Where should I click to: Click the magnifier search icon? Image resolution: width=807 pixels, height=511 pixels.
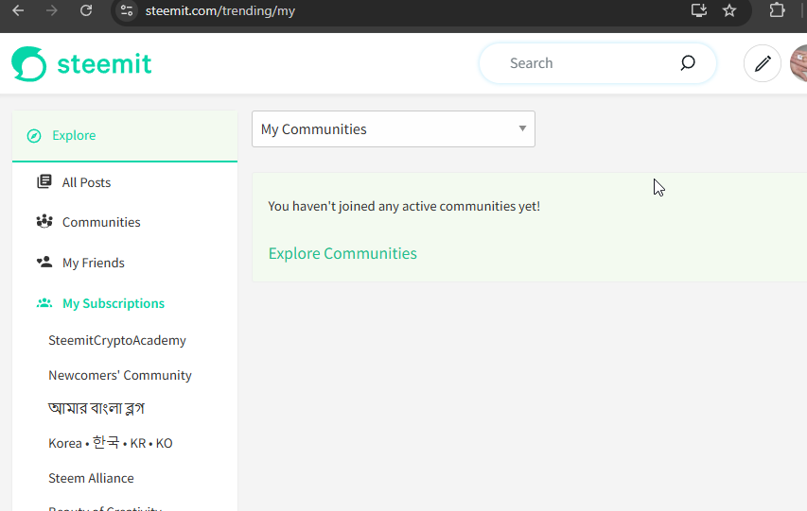tap(688, 63)
